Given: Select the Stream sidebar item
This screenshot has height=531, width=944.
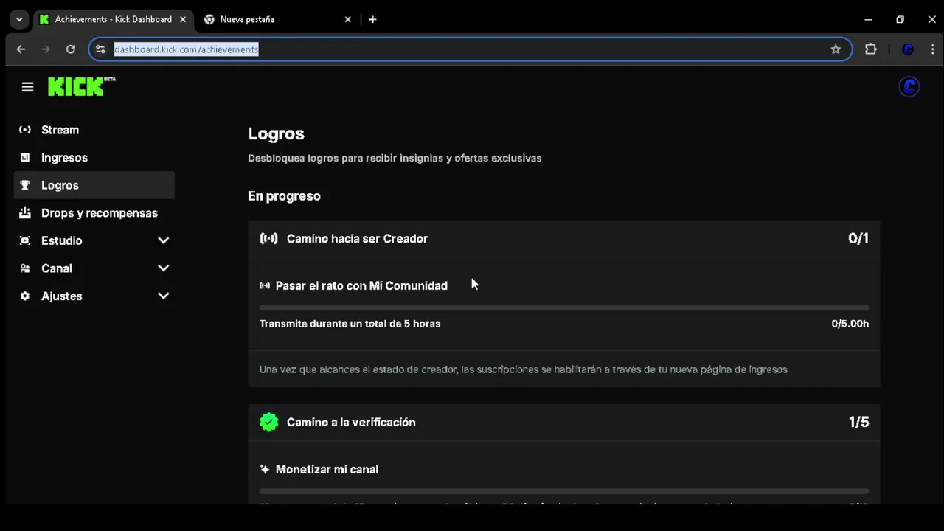Looking at the screenshot, I should (94, 130).
